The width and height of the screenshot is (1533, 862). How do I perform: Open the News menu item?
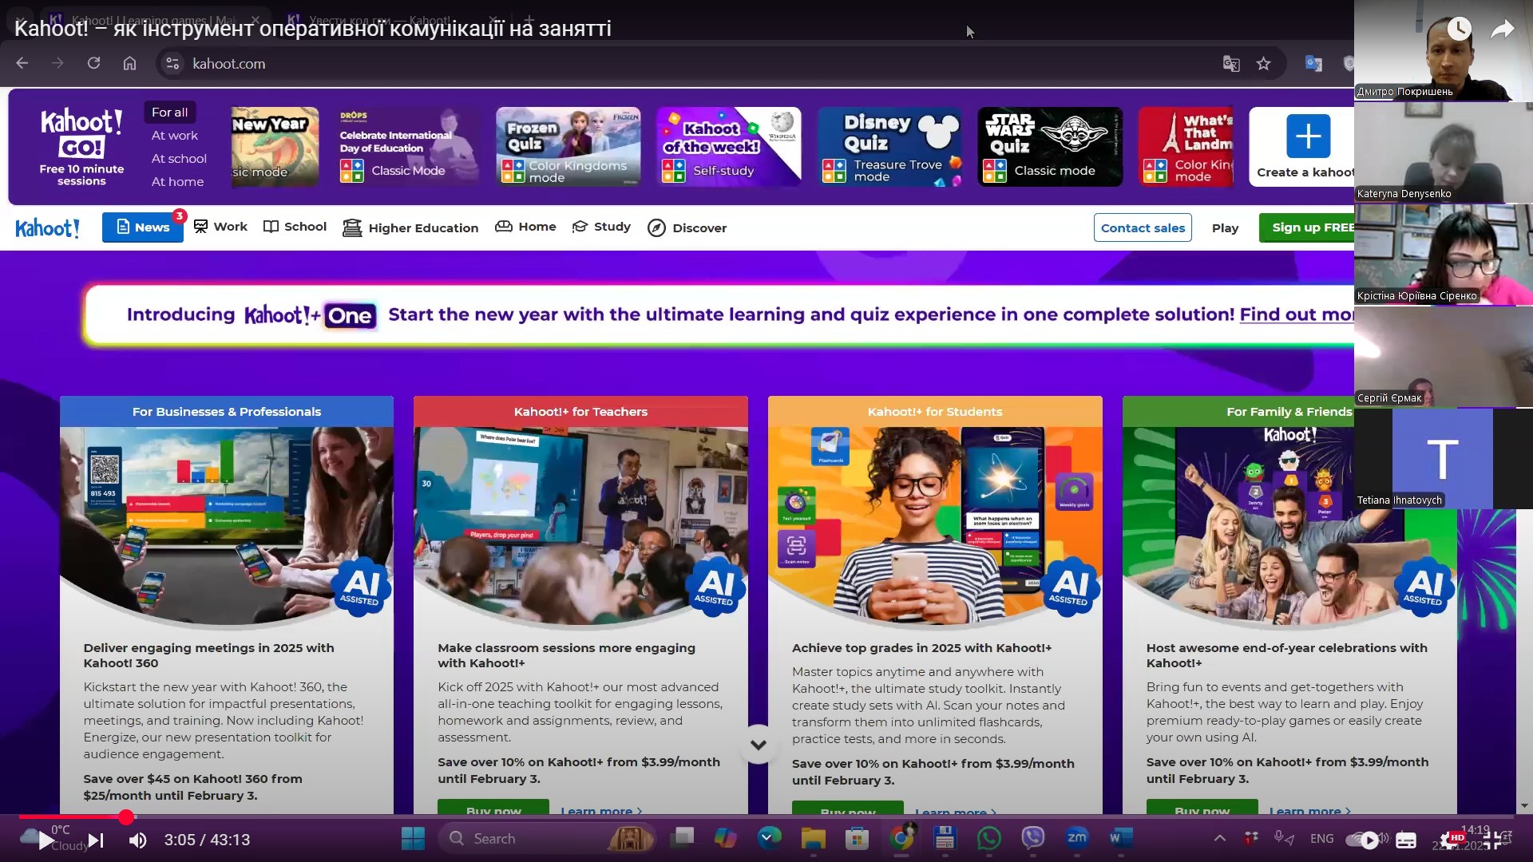(x=143, y=227)
